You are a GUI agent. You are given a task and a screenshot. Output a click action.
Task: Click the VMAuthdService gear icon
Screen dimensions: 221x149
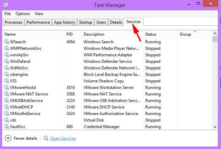pos(7,113)
